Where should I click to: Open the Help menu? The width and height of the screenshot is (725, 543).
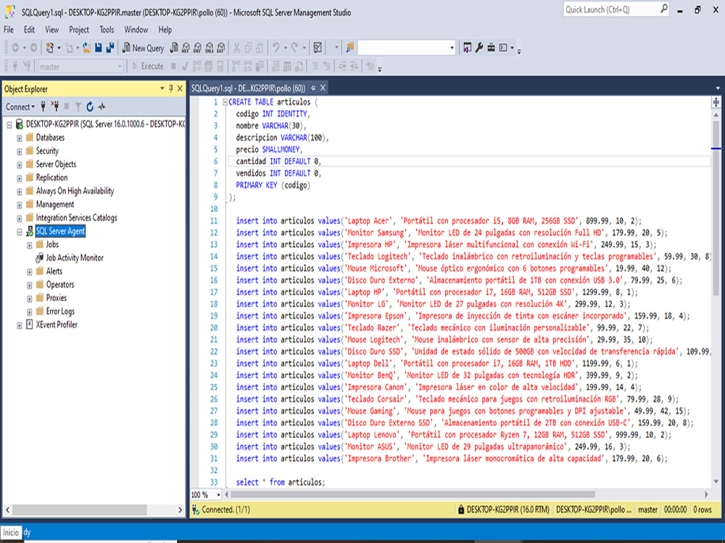click(x=165, y=30)
